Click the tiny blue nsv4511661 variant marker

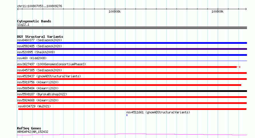(127, 115)
